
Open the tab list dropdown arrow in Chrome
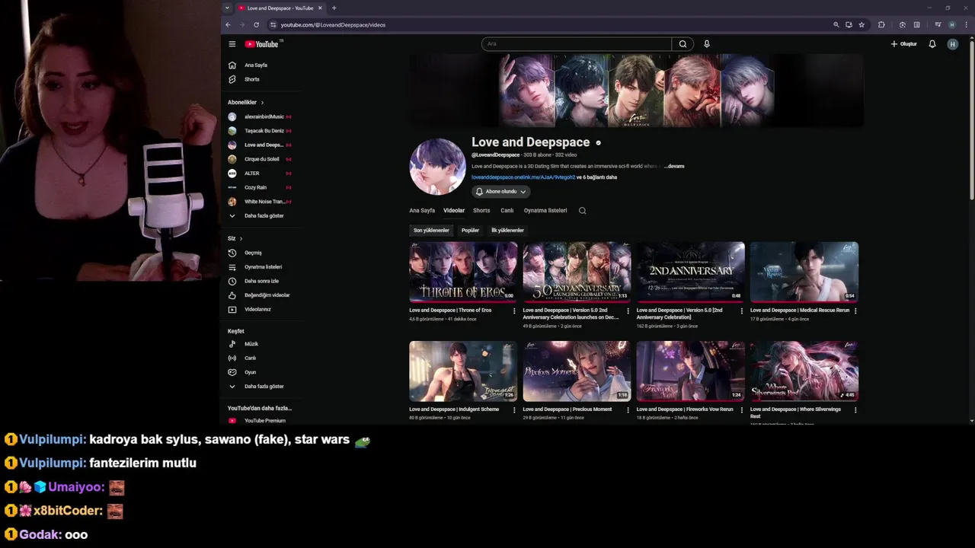[x=227, y=8]
